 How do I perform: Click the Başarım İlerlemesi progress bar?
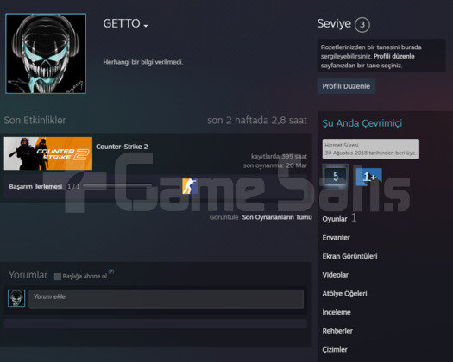(117, 186)
